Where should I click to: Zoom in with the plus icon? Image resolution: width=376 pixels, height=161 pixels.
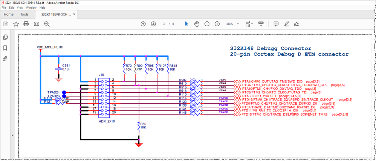217,24
